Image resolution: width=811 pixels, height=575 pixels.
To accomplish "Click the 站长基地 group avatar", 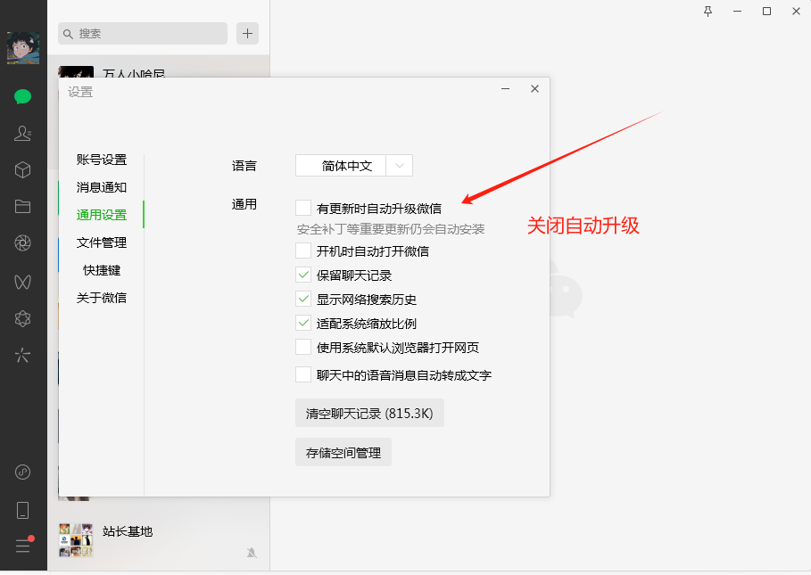I will [76, 540].
